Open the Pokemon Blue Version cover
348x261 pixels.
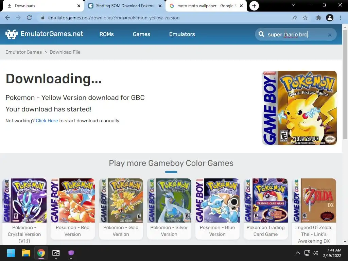coord(217,201)
